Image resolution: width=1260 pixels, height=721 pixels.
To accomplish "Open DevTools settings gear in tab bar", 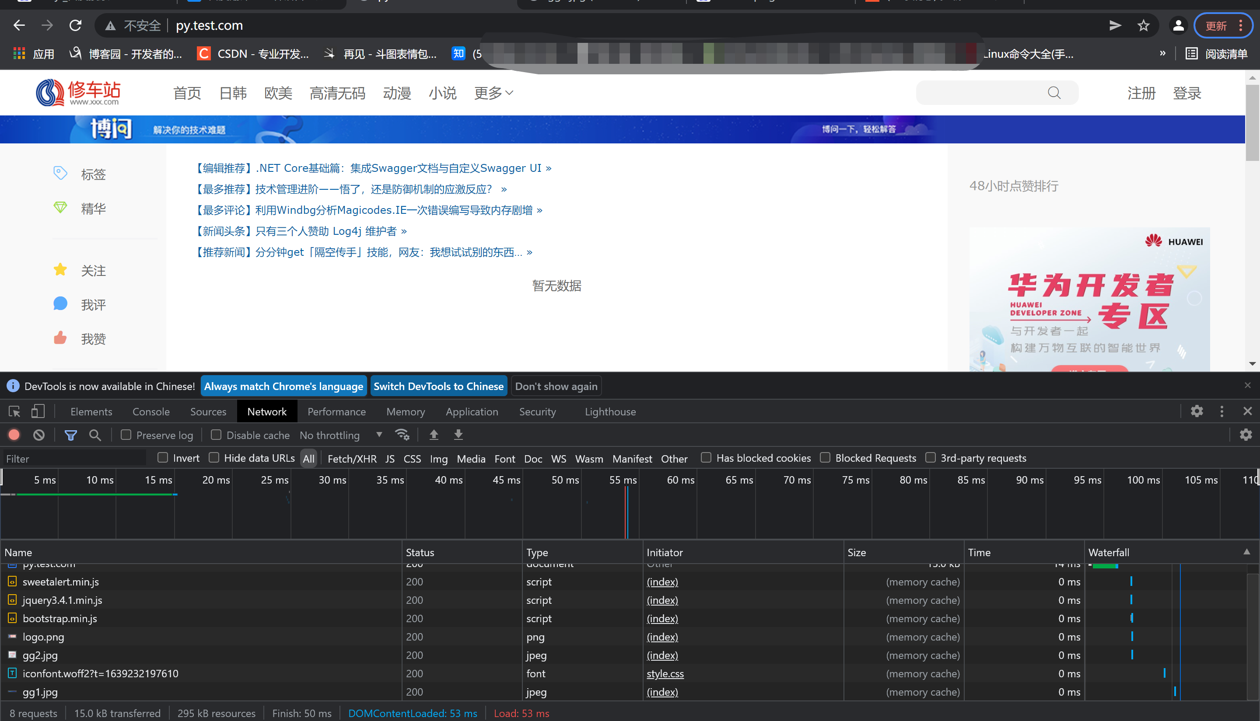I will click(x=1197, y=411).
